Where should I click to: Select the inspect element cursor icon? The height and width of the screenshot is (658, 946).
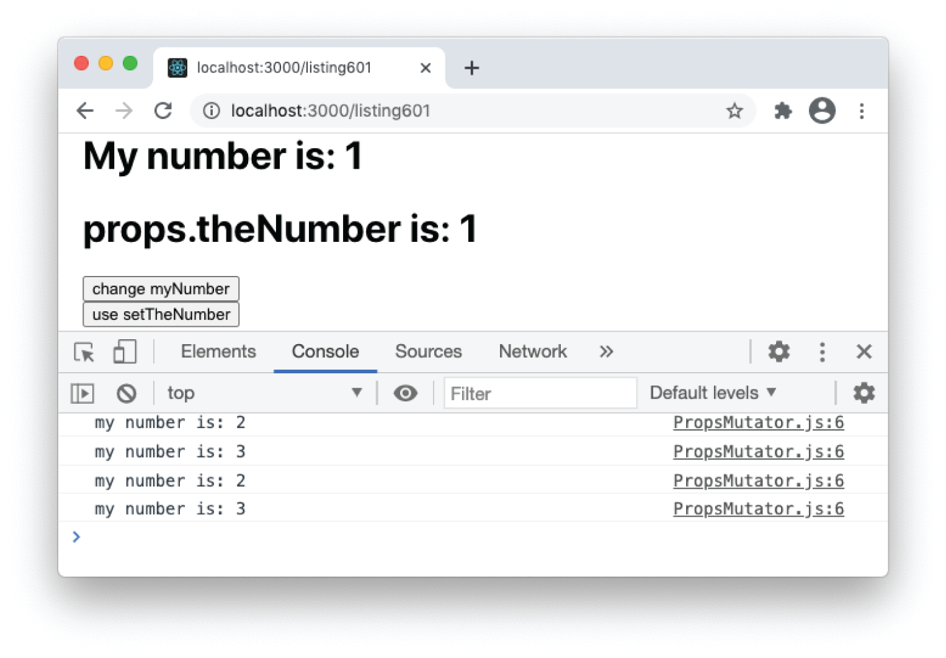click(84, 352)
